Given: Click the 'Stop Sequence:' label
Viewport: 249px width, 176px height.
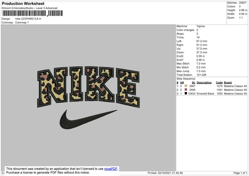Looking at the screenshot, I should click(186, 79).
